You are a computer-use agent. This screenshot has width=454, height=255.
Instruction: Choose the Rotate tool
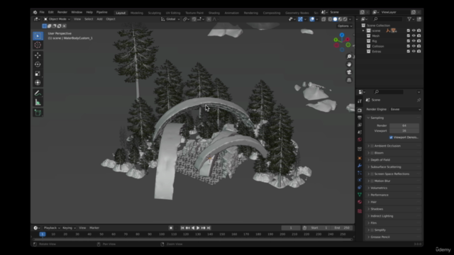(38, 64)
